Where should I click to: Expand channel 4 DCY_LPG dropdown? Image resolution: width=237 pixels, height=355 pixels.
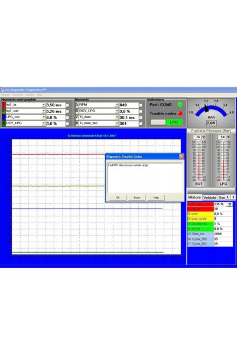(x=44, y=123)
